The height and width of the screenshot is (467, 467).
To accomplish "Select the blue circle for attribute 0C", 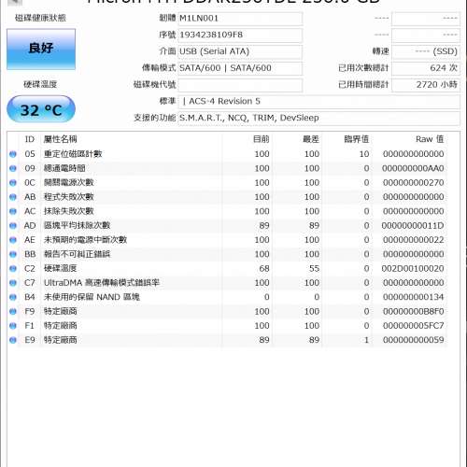I will point(13,183).
